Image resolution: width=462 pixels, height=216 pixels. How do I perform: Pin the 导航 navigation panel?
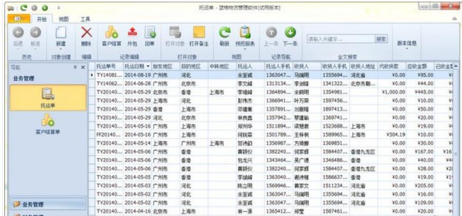pyautogui.click(x=76, y=67)
